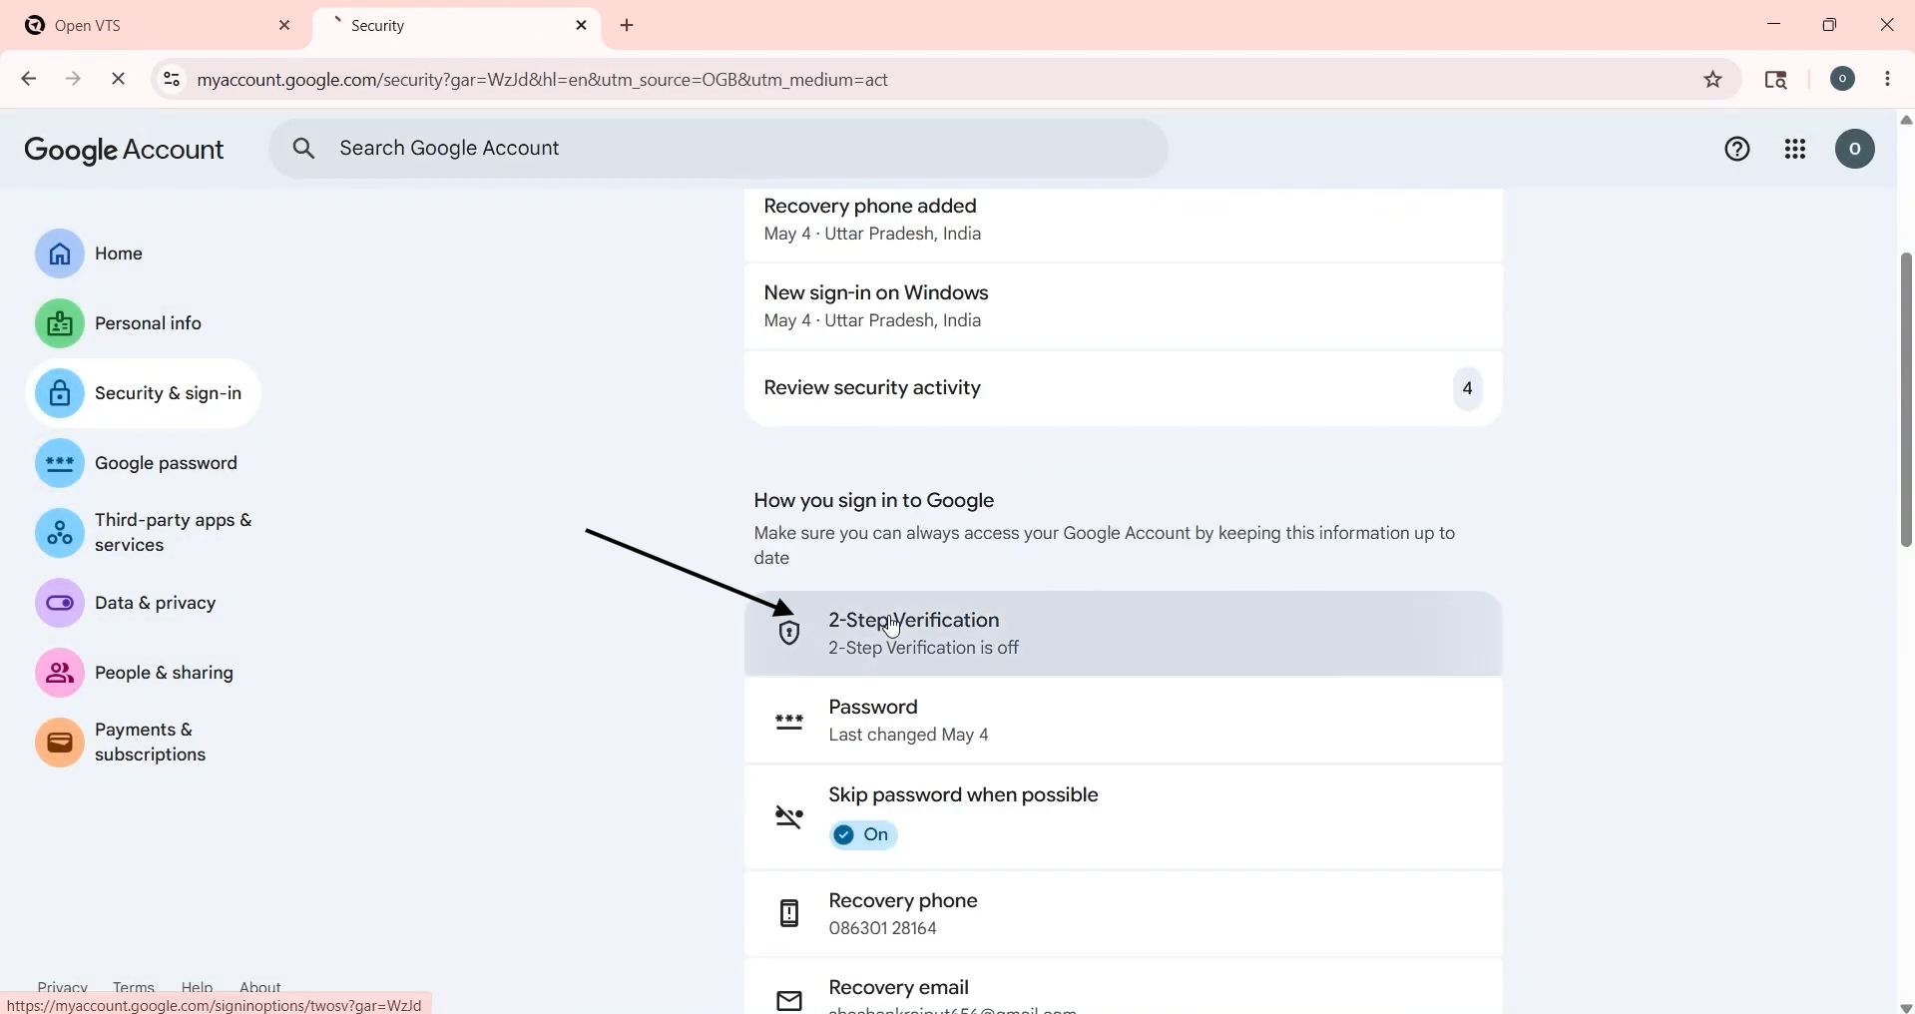Click the scrollbar up arrow
The height and width of the screenshot is (1014, 1915).
(x=1906, y=120)
